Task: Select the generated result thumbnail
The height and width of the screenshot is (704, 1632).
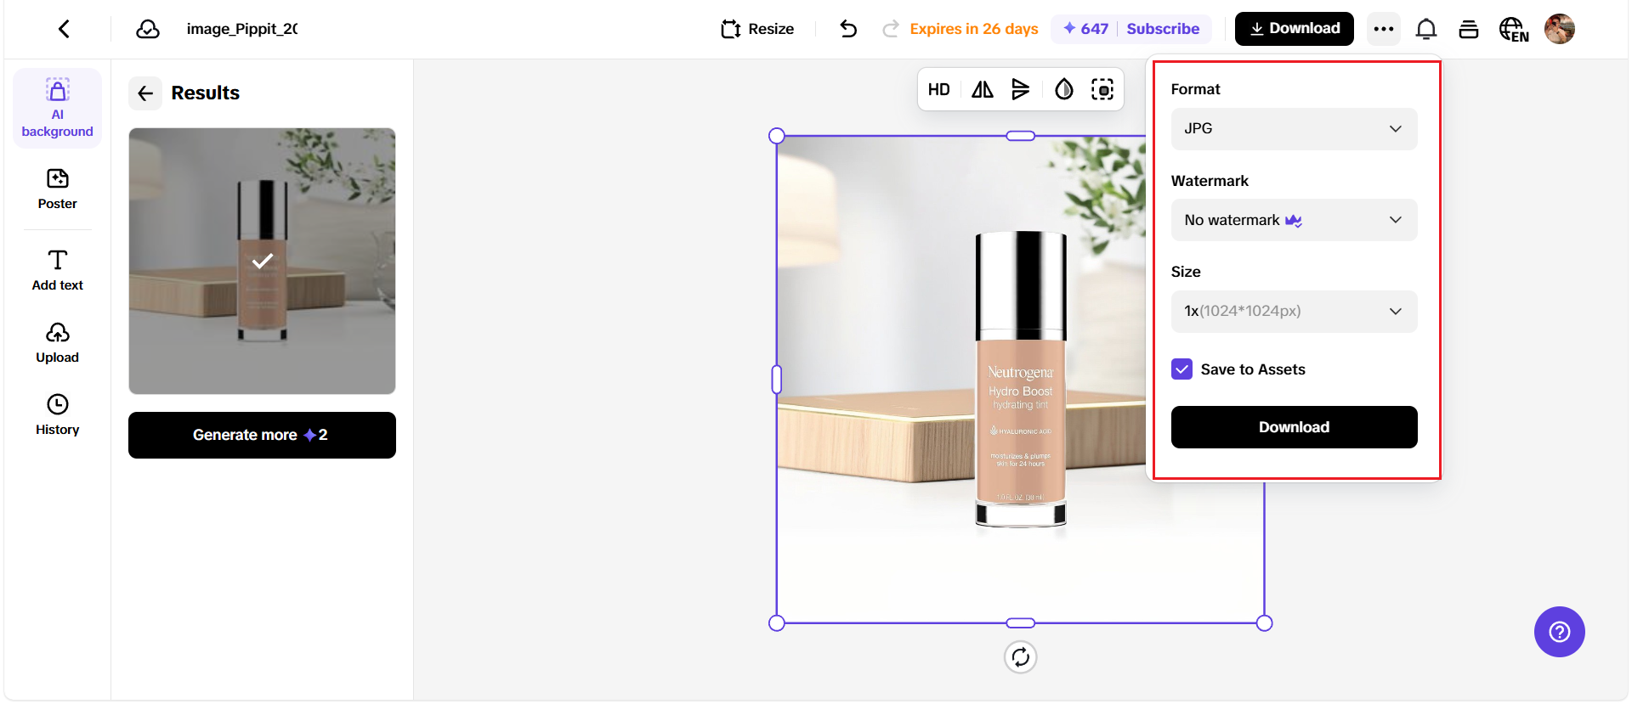Action: 262,261
